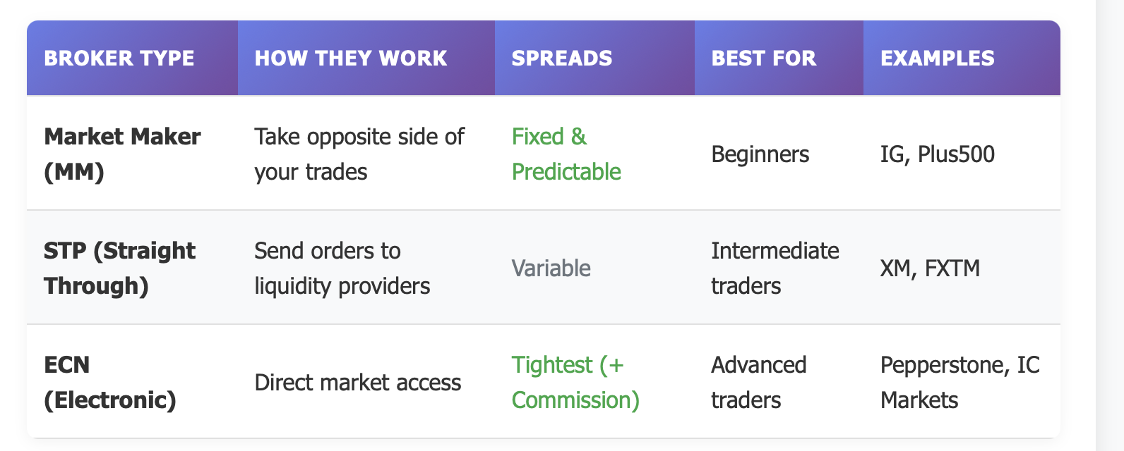Select the "XM, FXTM" examples cell

931,268
